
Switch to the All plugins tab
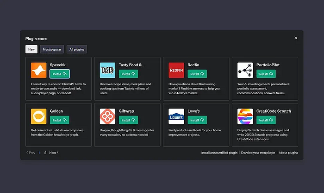[77, 49]
